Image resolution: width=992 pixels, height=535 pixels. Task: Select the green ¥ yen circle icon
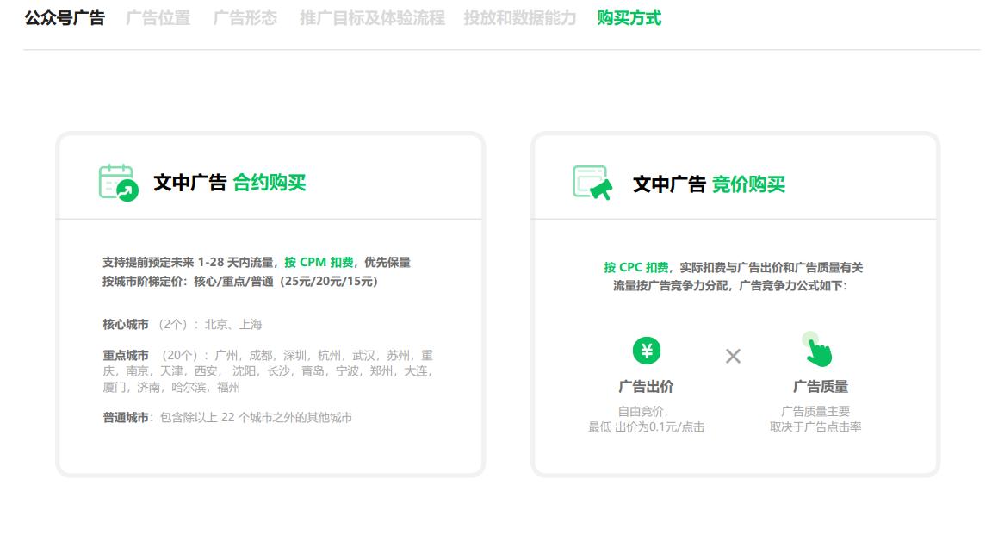(x=647, y=351)
